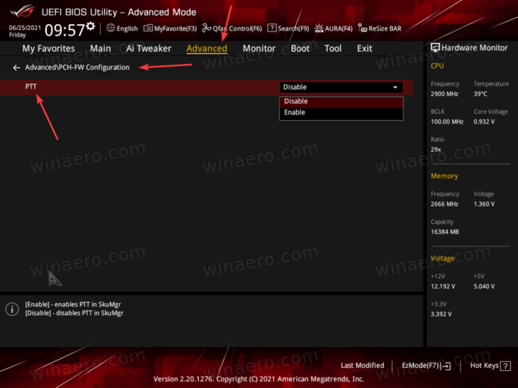Viewport: 518px width, 388px height.
Task: Switch to My Favorites tab
Action: tap(48, 48)
